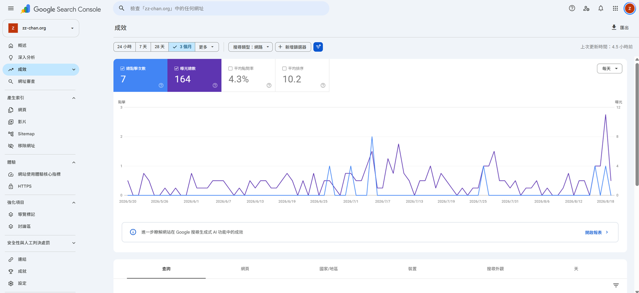Viewport: 639px width, 293px height.
Task: Collapse the 強化項目 section
Action: pos(73,202)
